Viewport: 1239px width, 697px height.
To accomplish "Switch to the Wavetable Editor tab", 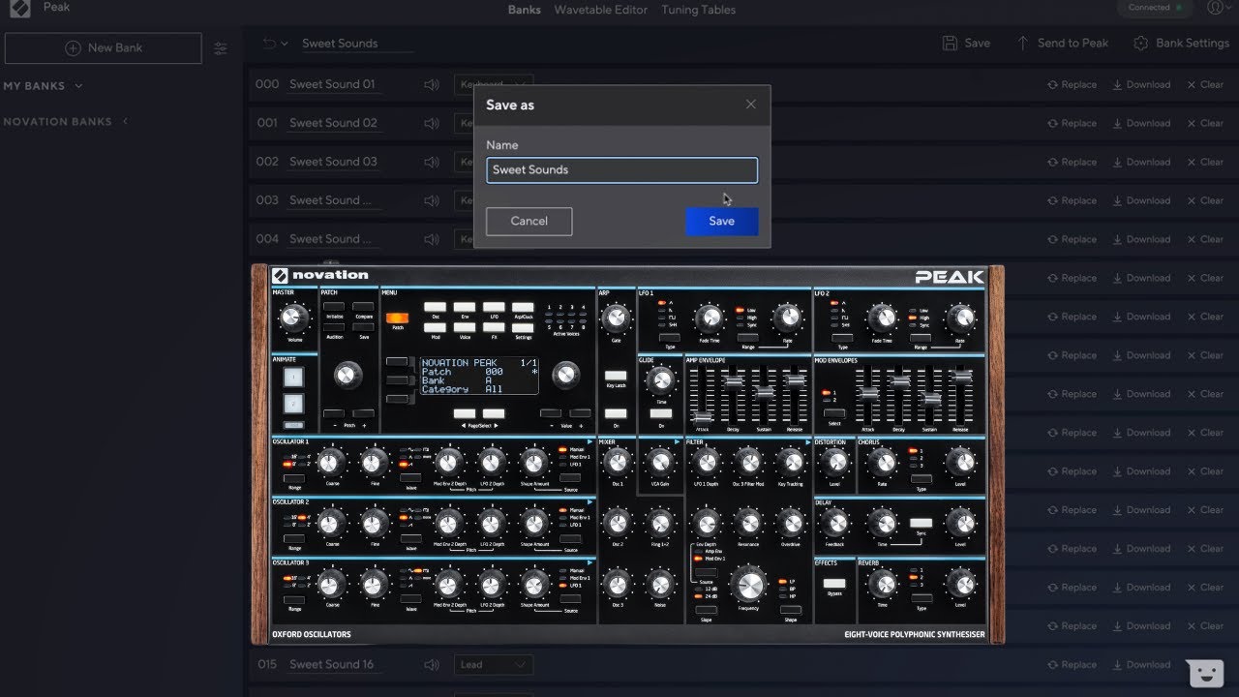I will click(x=601, y=10).
